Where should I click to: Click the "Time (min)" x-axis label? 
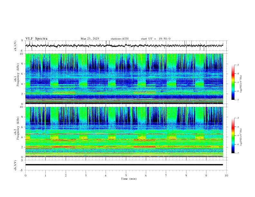(x=129, y=179)
